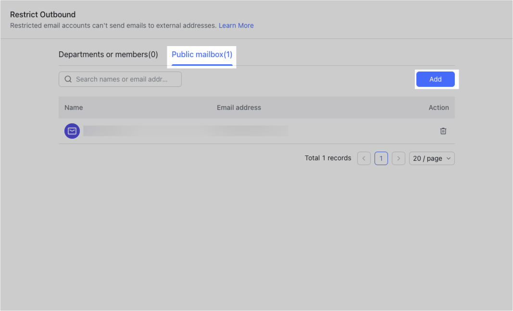Click the trash icon to delete the mailbox
This screenshot has width=513, height=311.
pyautogui.click(x=443, y=131)
